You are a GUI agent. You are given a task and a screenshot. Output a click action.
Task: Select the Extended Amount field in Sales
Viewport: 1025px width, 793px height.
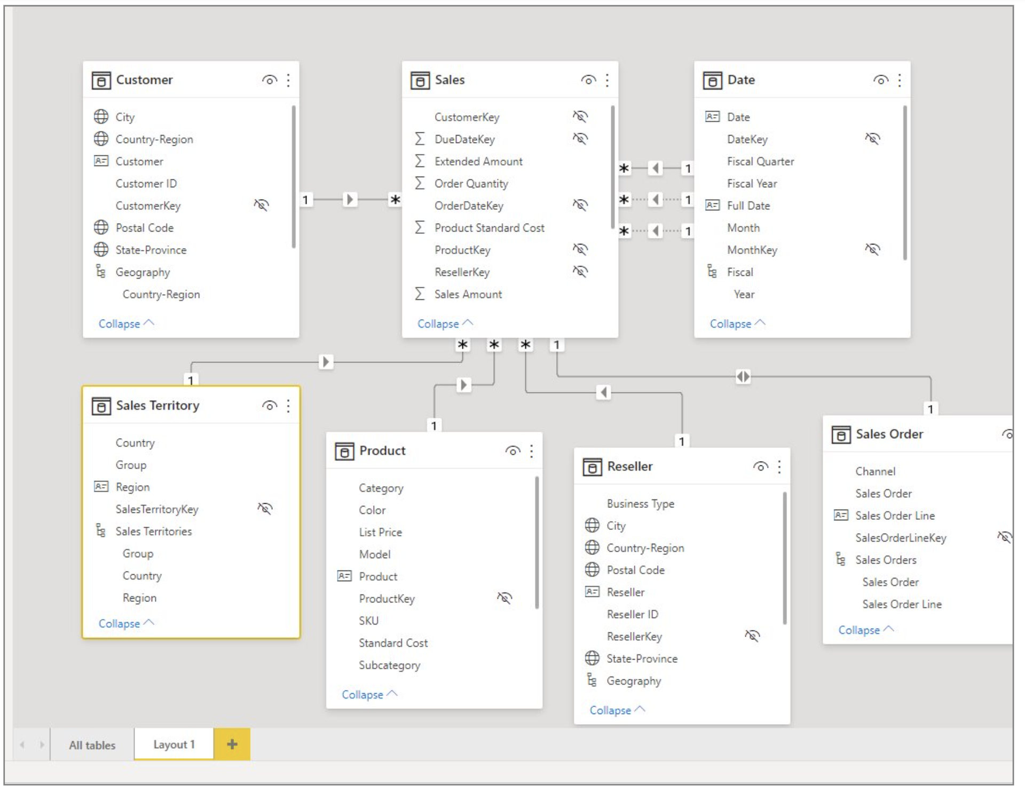(478, 161)
